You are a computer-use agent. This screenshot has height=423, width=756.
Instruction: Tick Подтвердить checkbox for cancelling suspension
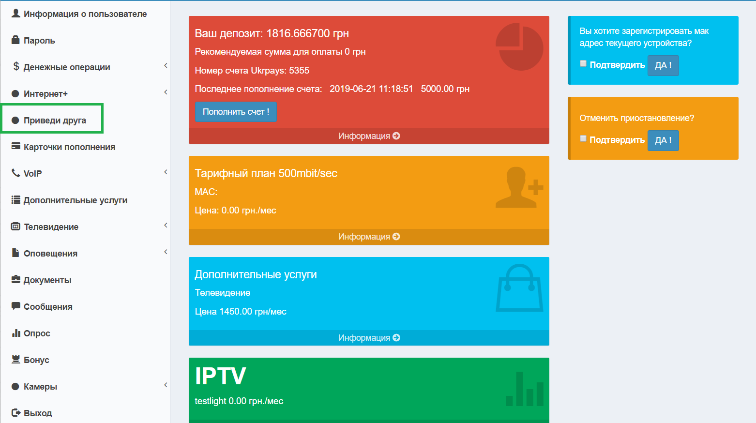583,139
